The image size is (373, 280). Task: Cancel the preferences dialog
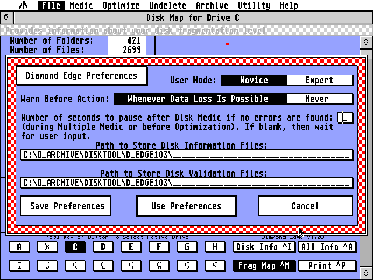pyautogui.click(x=305, y=206)
